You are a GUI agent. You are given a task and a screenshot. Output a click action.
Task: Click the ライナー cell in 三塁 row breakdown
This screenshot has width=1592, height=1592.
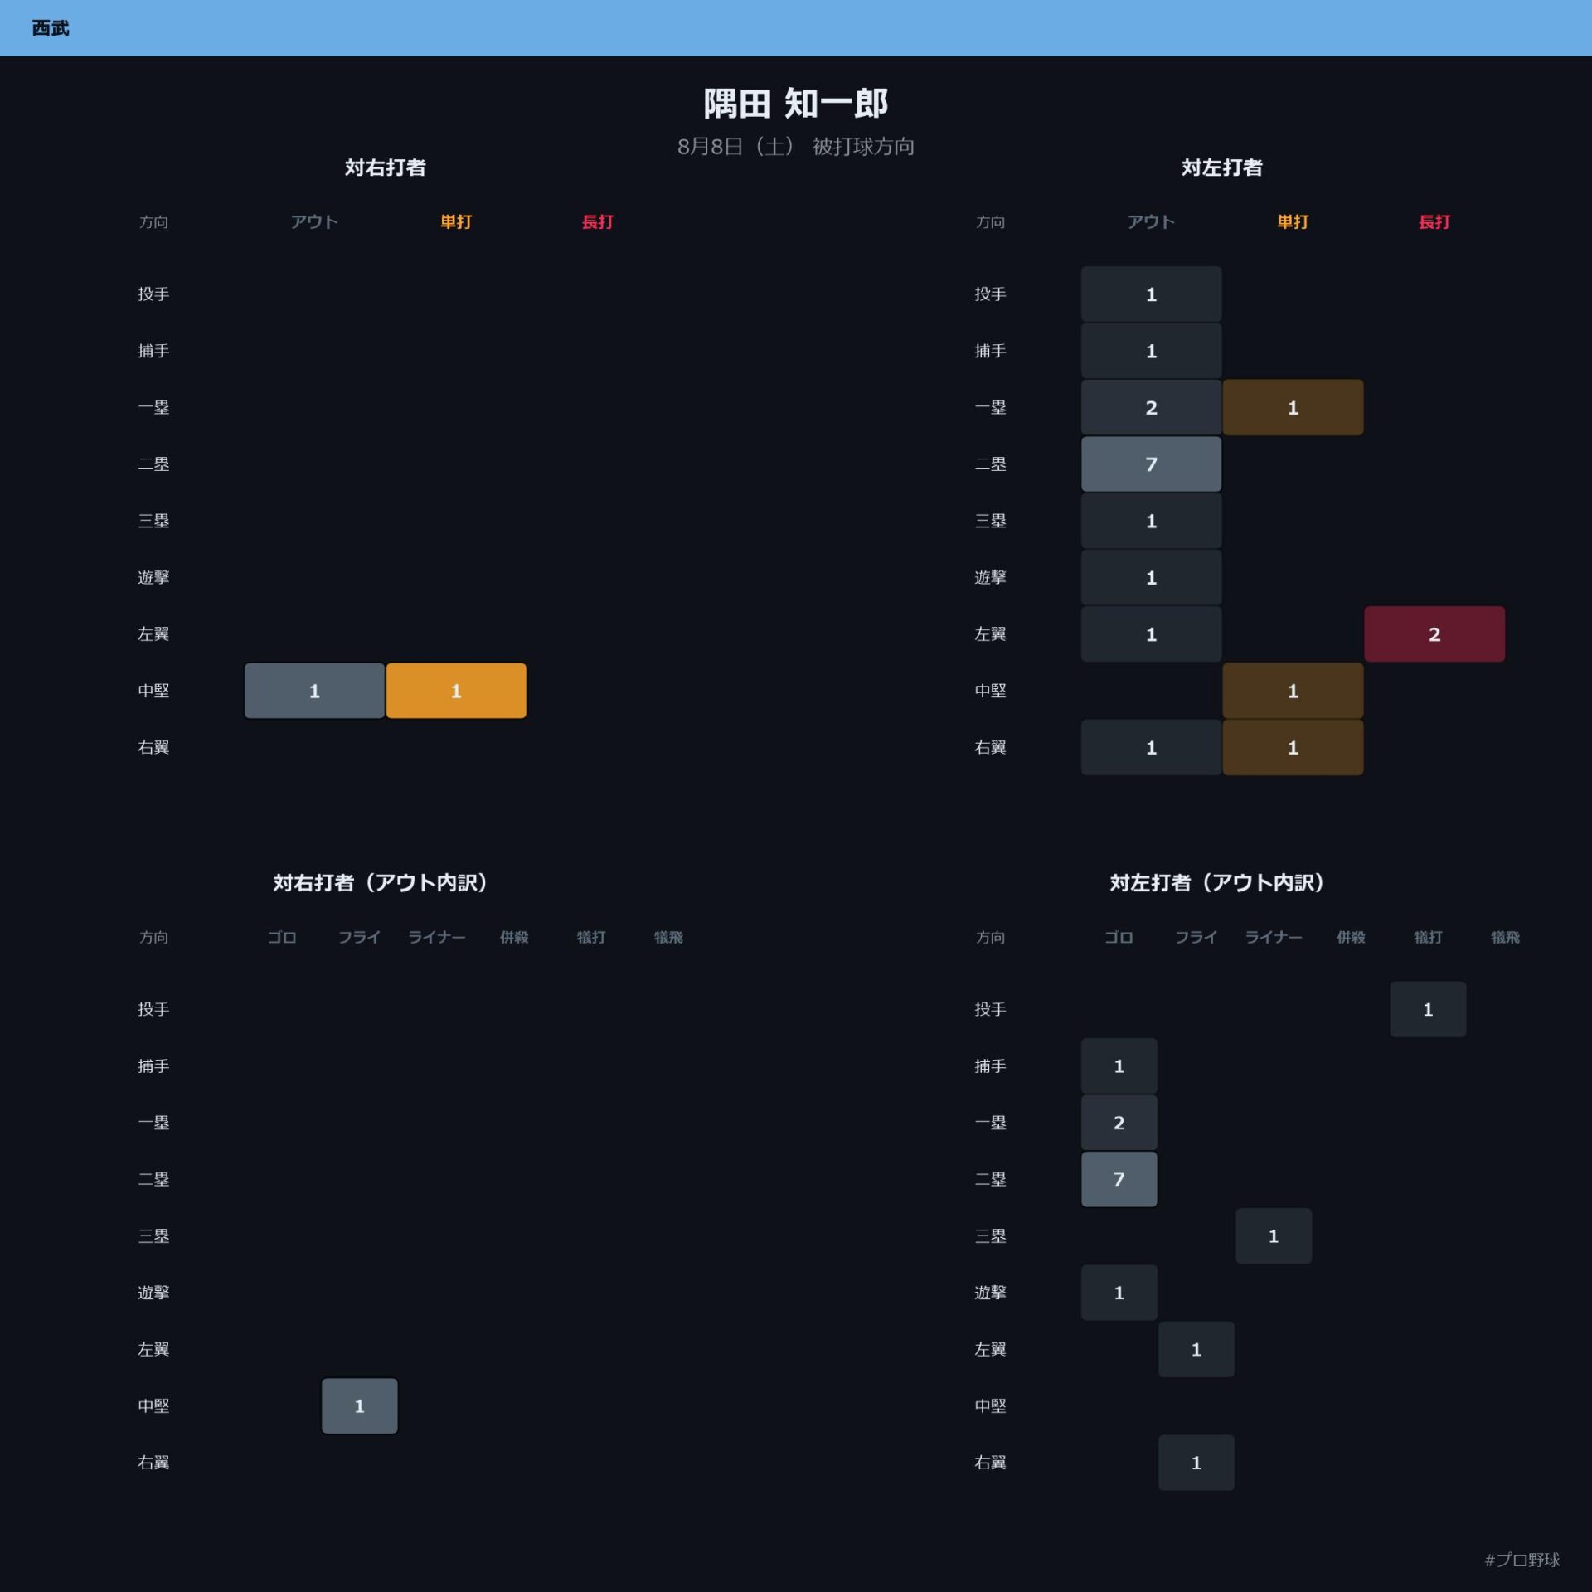[1274, 1236]
